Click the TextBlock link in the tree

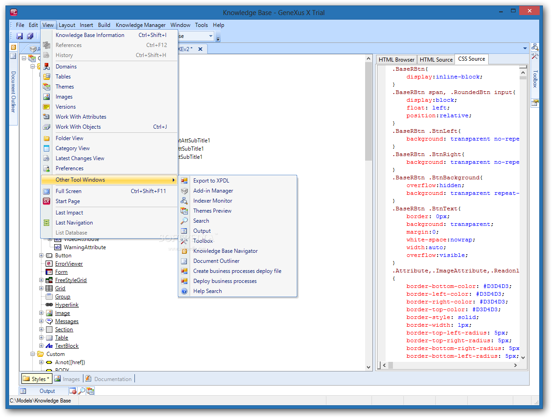point(67,346)
